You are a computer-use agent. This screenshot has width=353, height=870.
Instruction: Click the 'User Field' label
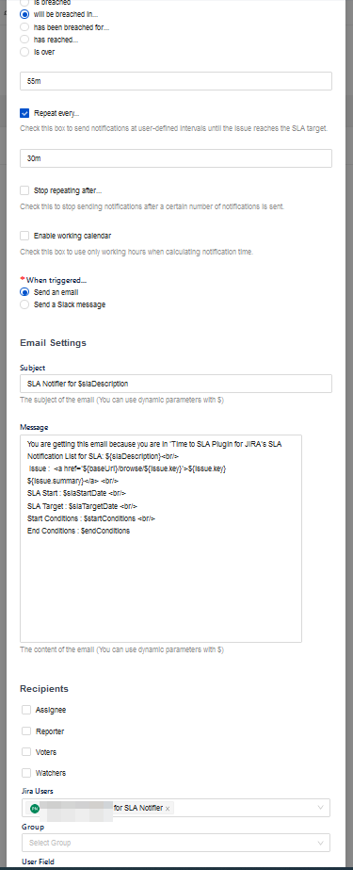tap(38, 862)
